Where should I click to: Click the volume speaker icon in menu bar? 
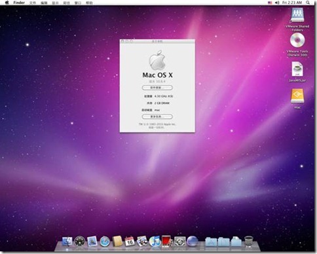click(x=277, y=3)
